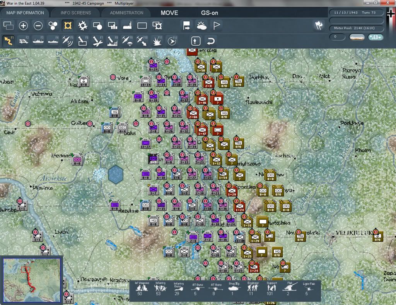Select the 14=14 armored unit counter

coord(145,81)
